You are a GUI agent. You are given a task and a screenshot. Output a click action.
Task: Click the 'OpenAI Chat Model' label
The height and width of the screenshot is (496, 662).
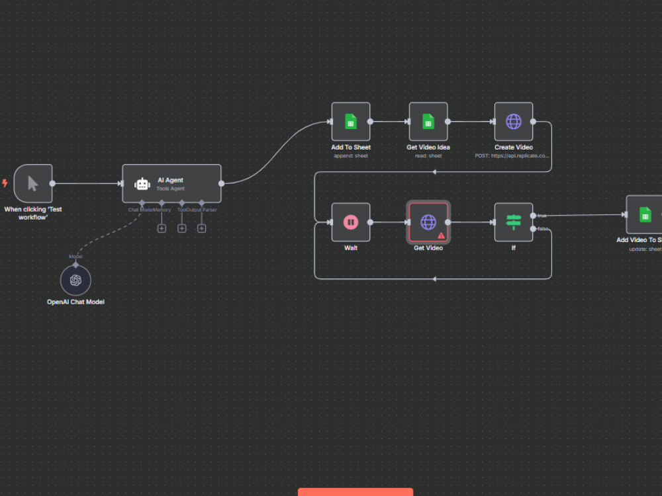75,302
